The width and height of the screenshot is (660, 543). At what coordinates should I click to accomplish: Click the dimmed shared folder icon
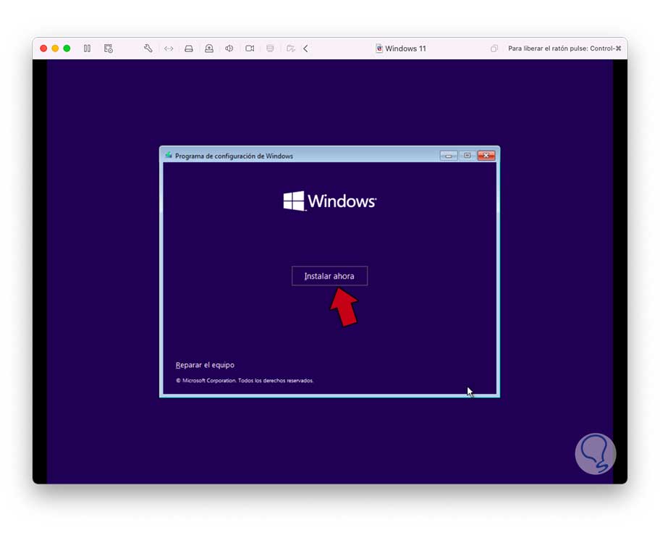[290, 49]
